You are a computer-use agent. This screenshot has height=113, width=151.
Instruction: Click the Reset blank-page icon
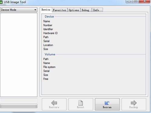81,103
